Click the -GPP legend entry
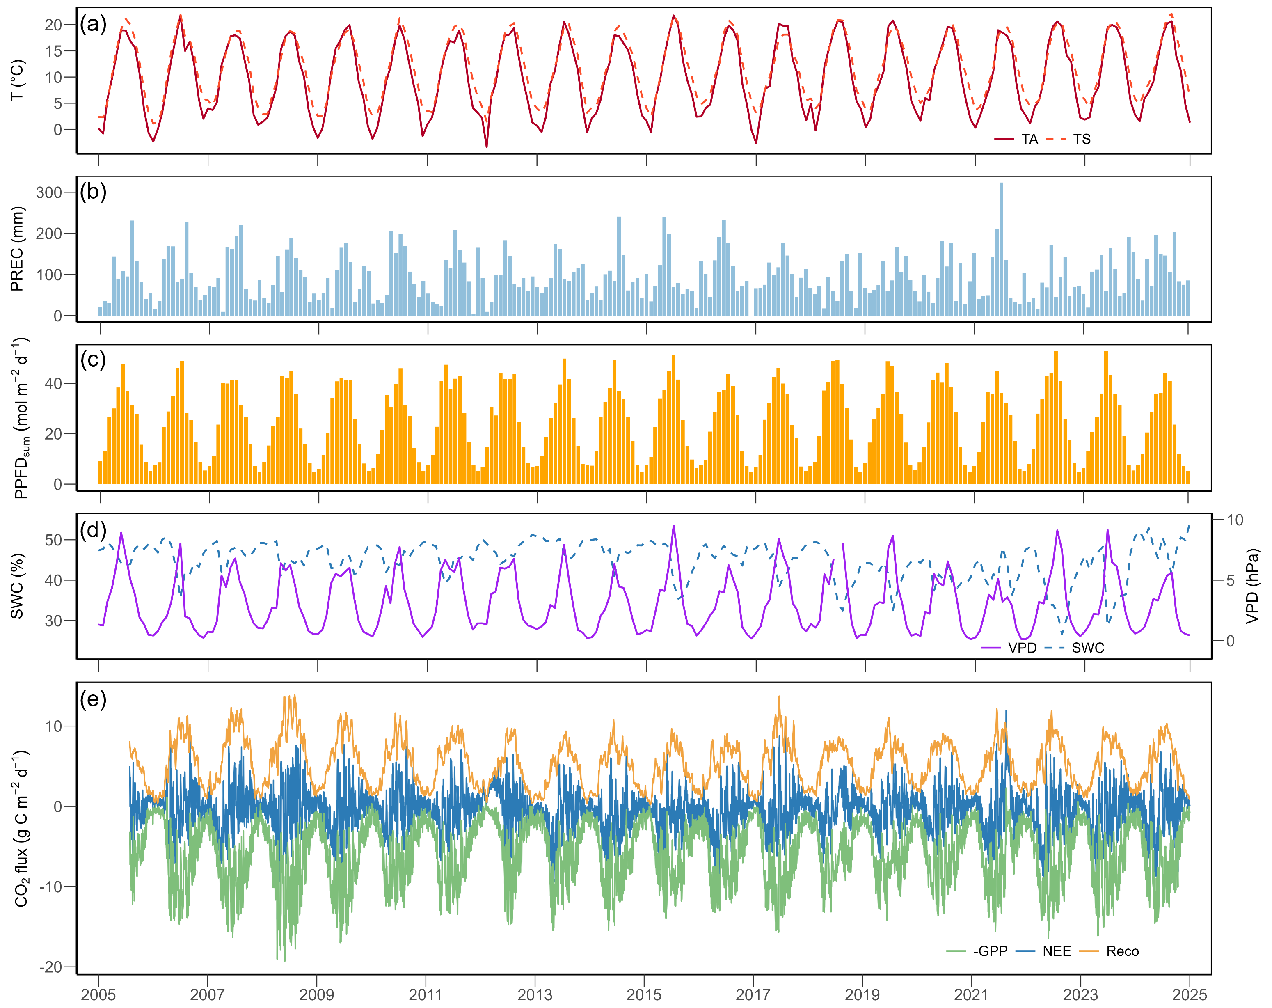Screen dimensions: 1272x1008 coord(990,951)
